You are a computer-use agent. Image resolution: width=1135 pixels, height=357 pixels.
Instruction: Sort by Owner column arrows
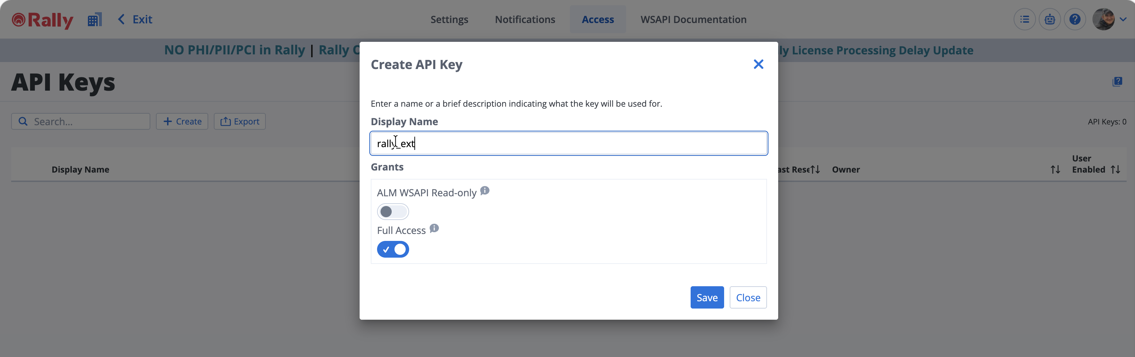1055,169
